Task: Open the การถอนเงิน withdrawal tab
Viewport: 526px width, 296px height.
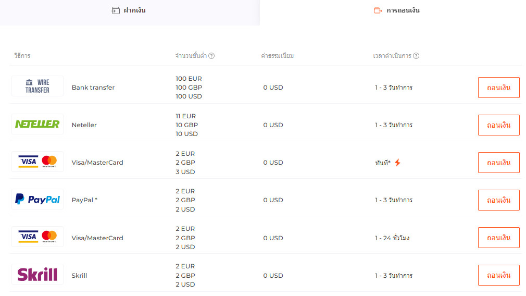Action: point(397,10)
